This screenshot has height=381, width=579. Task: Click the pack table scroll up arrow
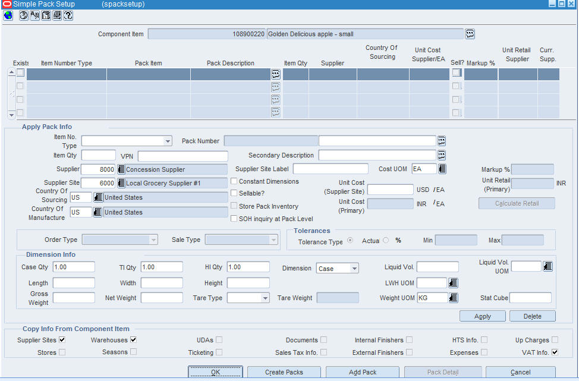[x=11, y=73]
